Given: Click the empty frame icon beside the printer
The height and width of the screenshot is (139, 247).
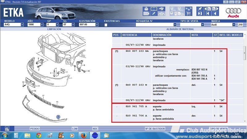Looking at the screenshot, I should [154, 9].
